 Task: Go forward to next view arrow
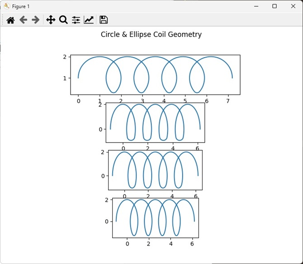pos(36,20)
